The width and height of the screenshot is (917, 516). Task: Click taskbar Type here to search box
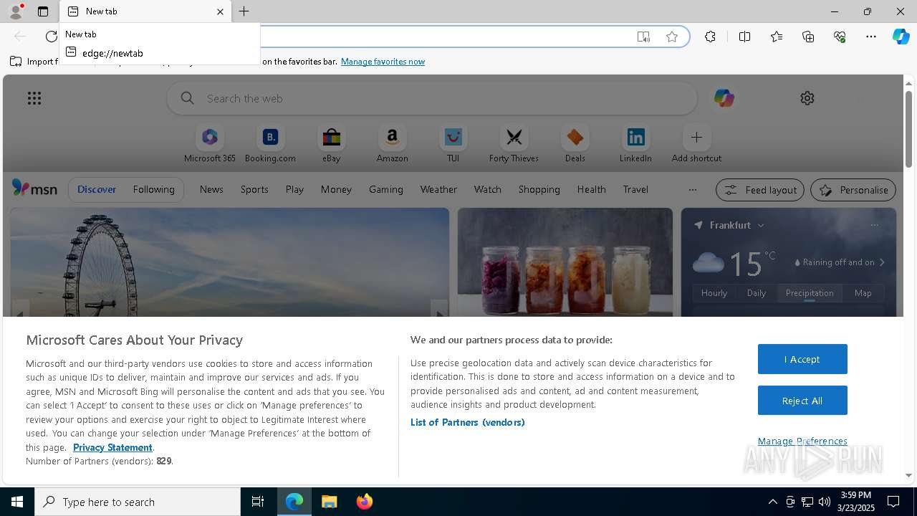(138, 502)
